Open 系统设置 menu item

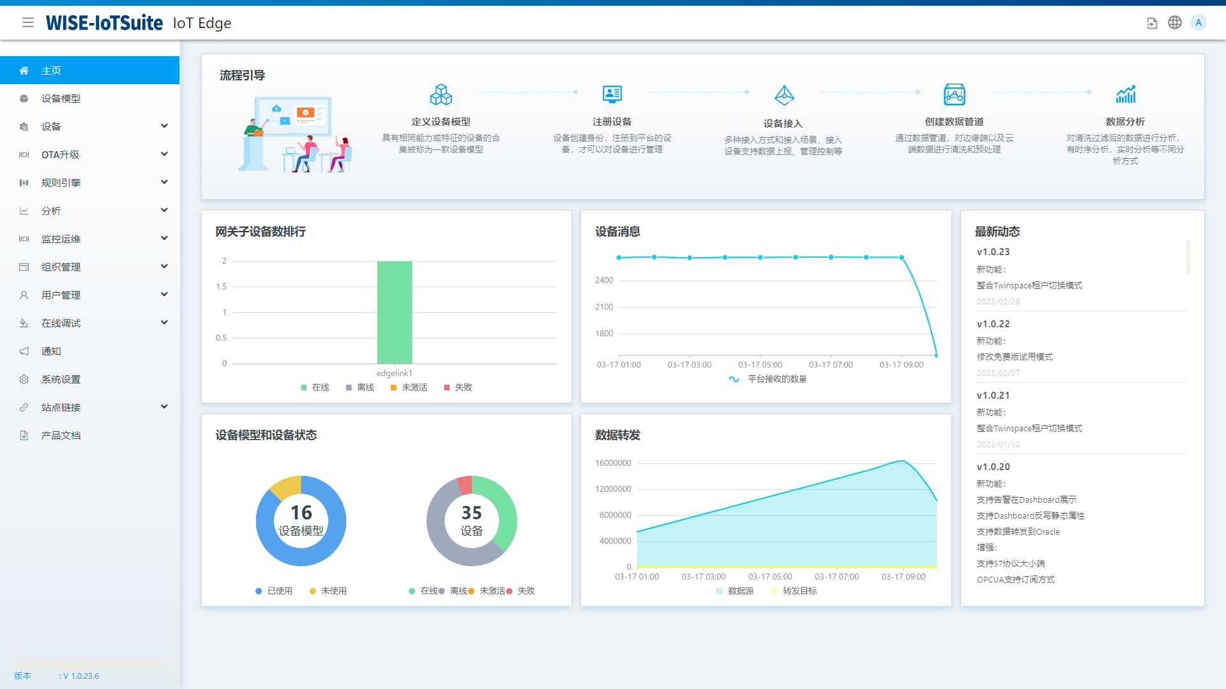(89, 379)
